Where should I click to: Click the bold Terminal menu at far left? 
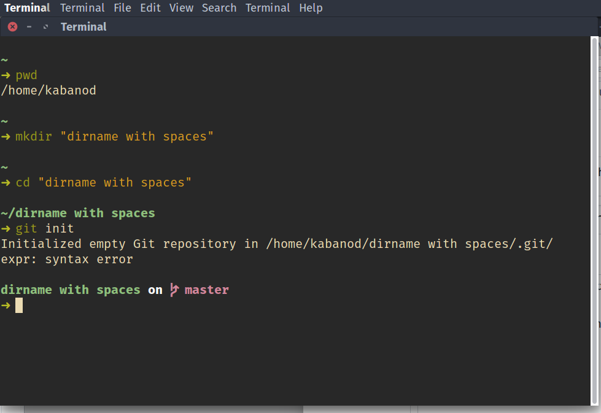(27, 7)
